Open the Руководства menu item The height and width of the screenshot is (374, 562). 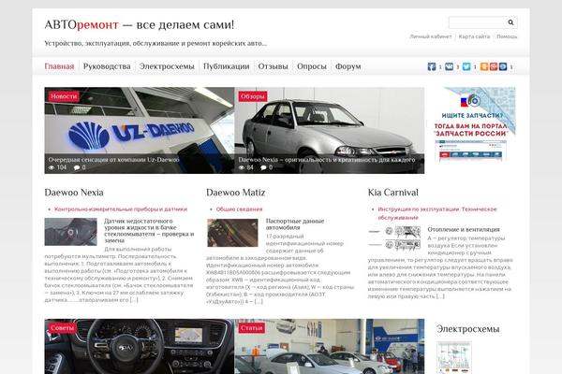pos(107,66)
